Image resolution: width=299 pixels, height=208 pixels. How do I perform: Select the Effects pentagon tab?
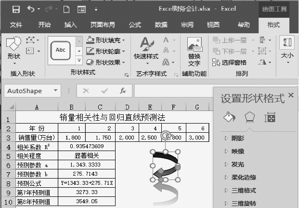pos(249,117)
